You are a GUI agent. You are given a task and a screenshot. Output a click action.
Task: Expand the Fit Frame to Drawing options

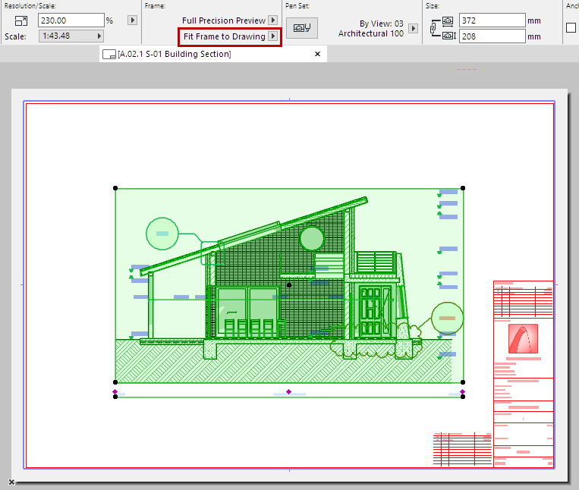click(x=273, y=36)
